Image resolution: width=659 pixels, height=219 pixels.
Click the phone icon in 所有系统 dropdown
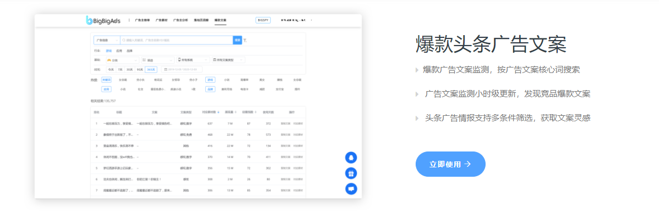click(179, 59)
